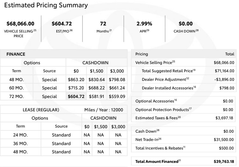This screenshot has width=239, height=167.
Task: Click the Net Trade-In amount $31,500.00
Action: tap(224, 140)
